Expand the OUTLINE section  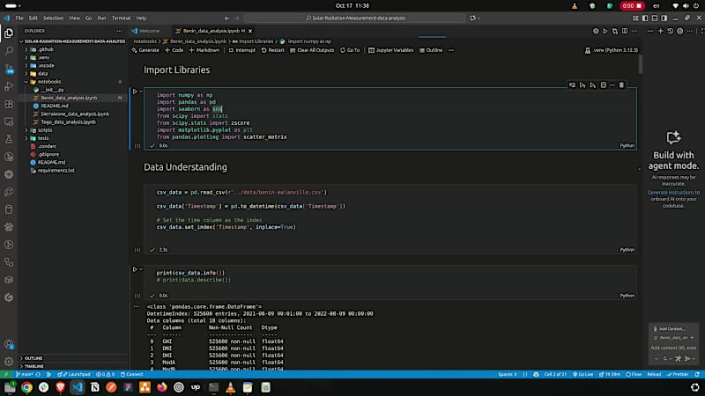[x=33, y=358]
